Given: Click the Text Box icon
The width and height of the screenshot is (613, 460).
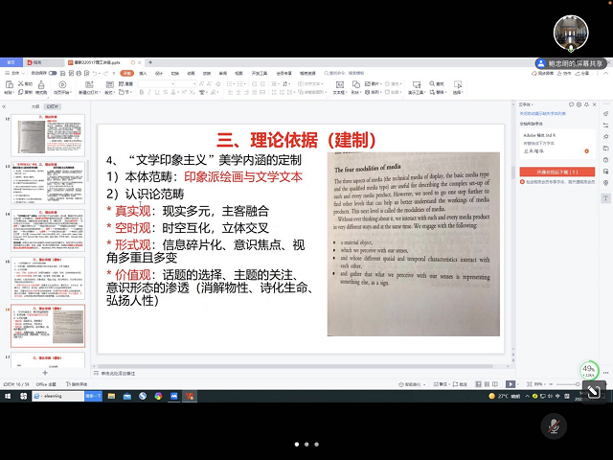Looking at the screenshot, I should click(x=340, y=84).
